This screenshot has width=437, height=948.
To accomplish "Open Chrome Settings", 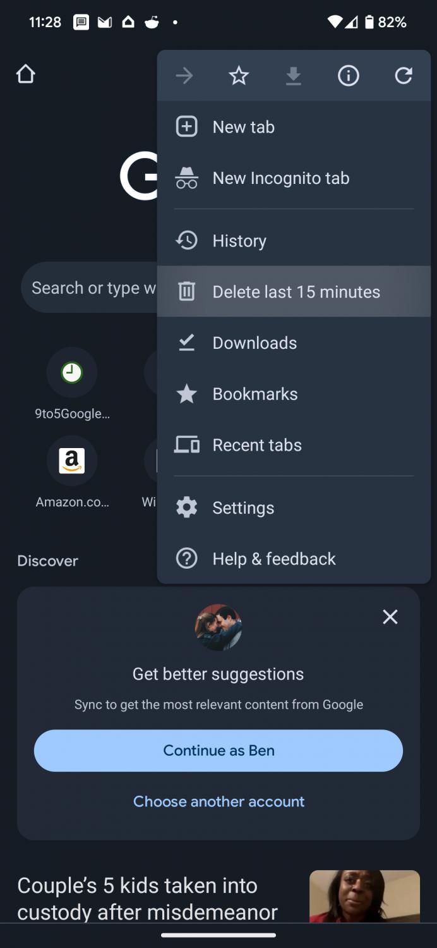I will (243, 508).
